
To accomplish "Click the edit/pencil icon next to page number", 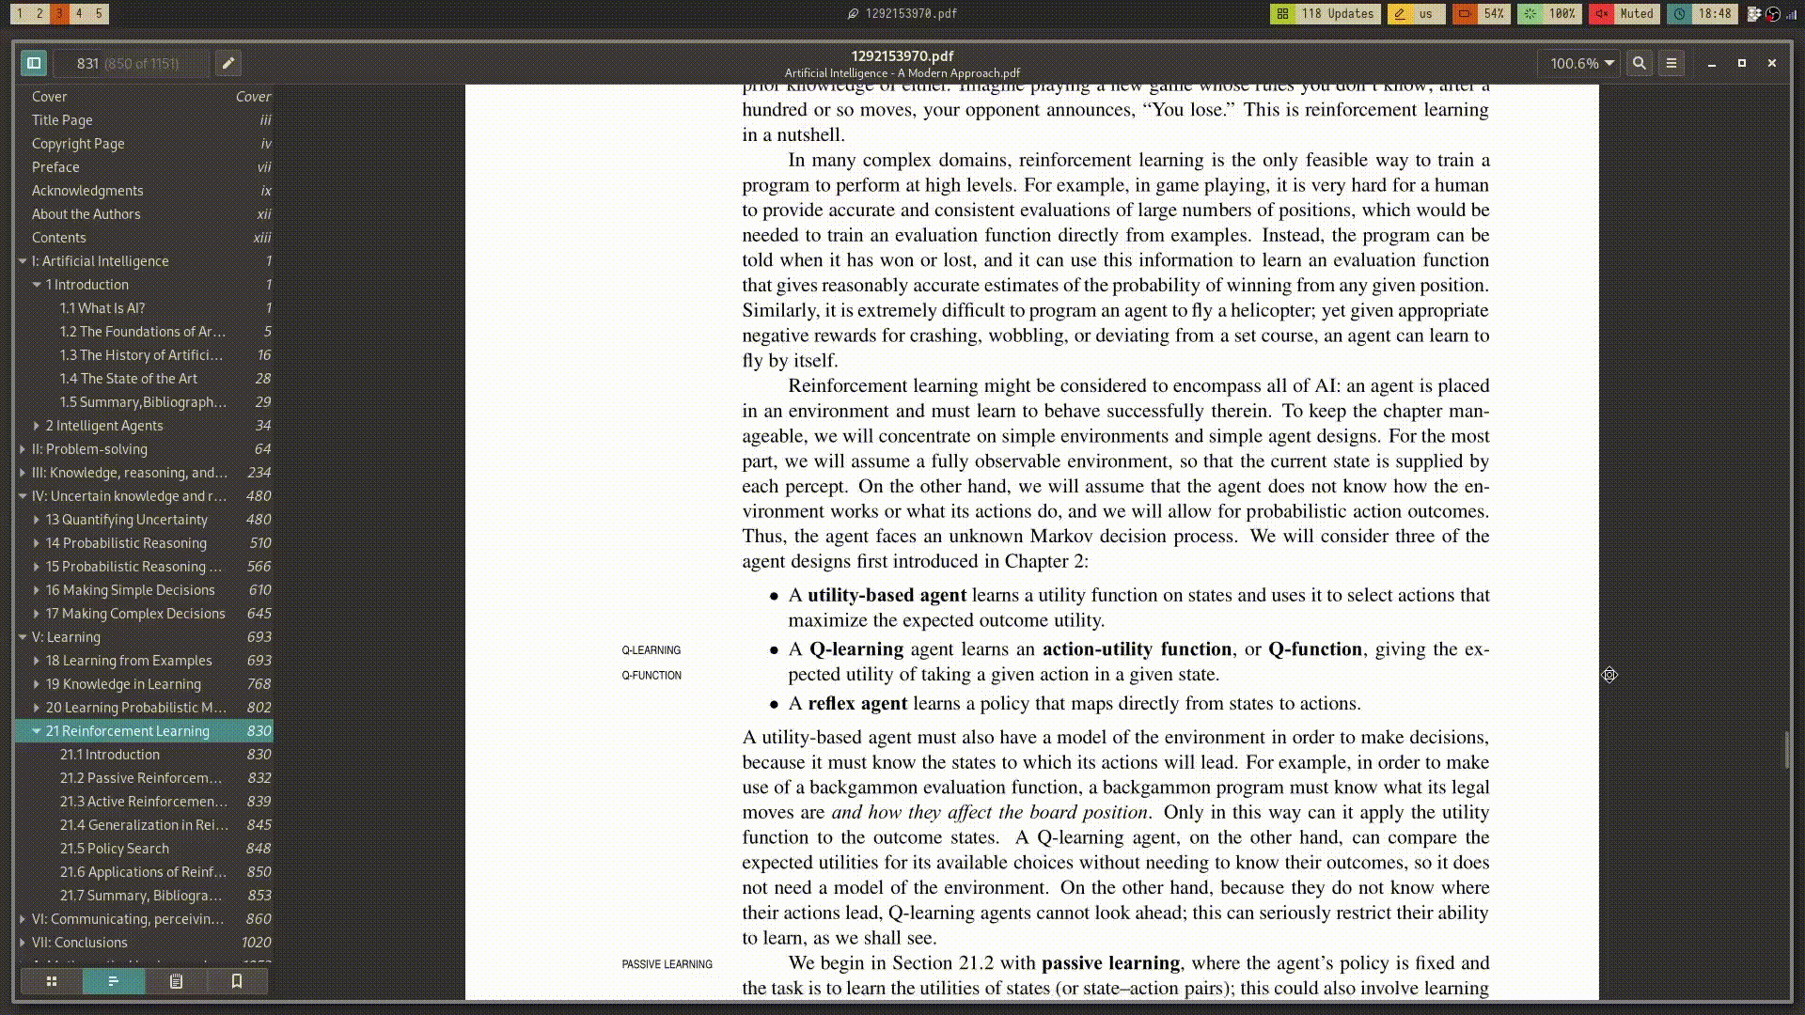I will click(229, 62).
